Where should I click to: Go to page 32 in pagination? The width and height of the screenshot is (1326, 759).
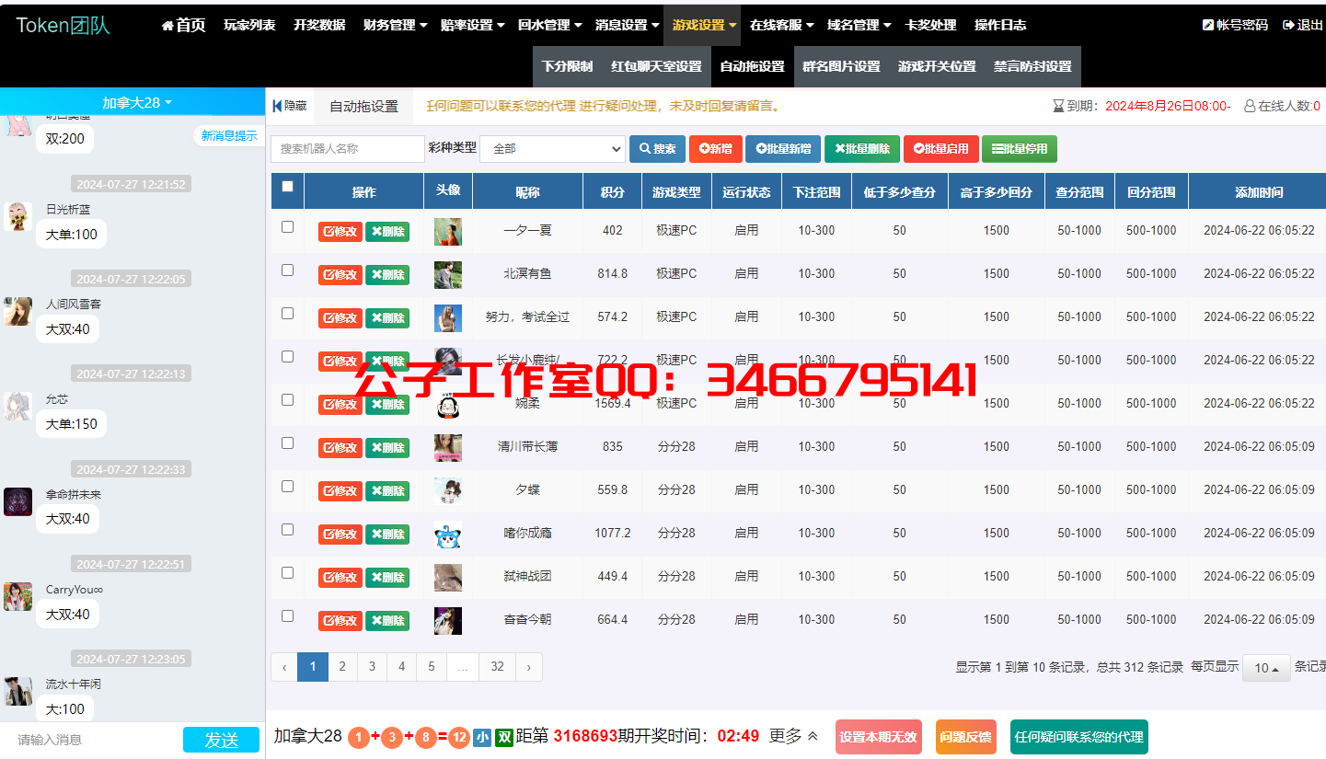tap(497, 667)
